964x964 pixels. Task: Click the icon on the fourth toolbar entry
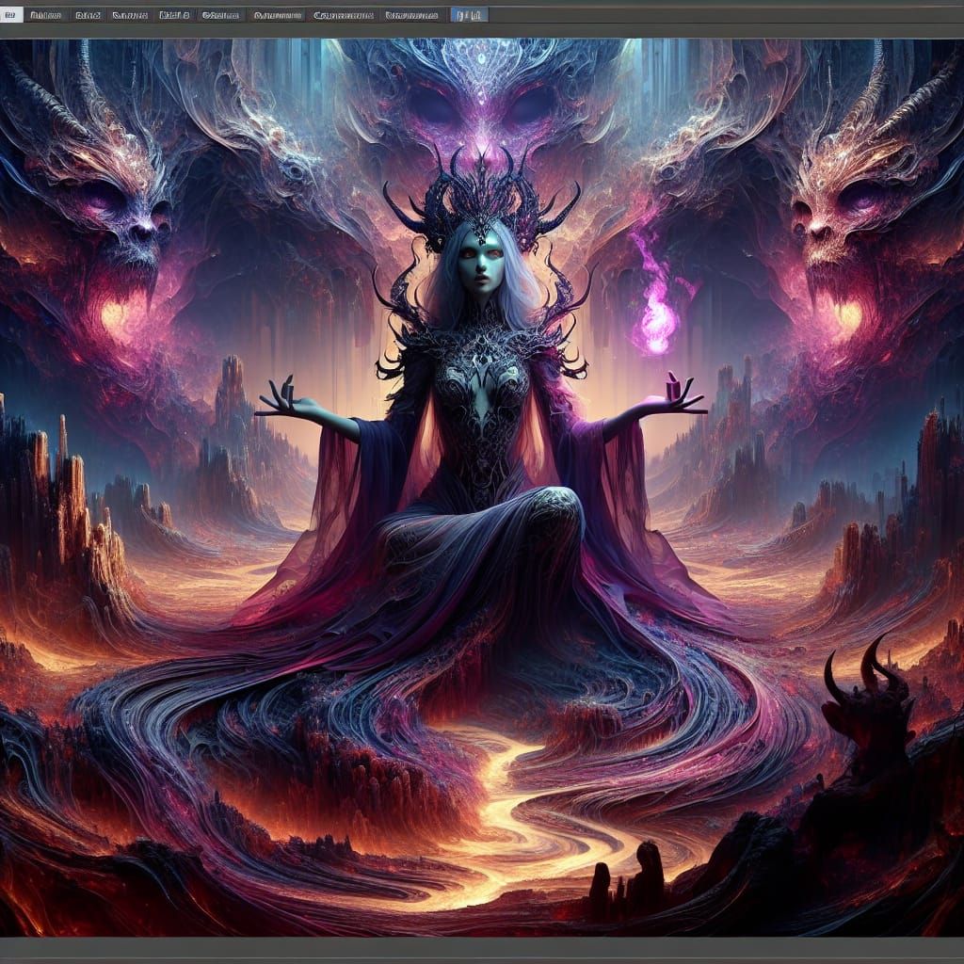click(x=160, y=14)
